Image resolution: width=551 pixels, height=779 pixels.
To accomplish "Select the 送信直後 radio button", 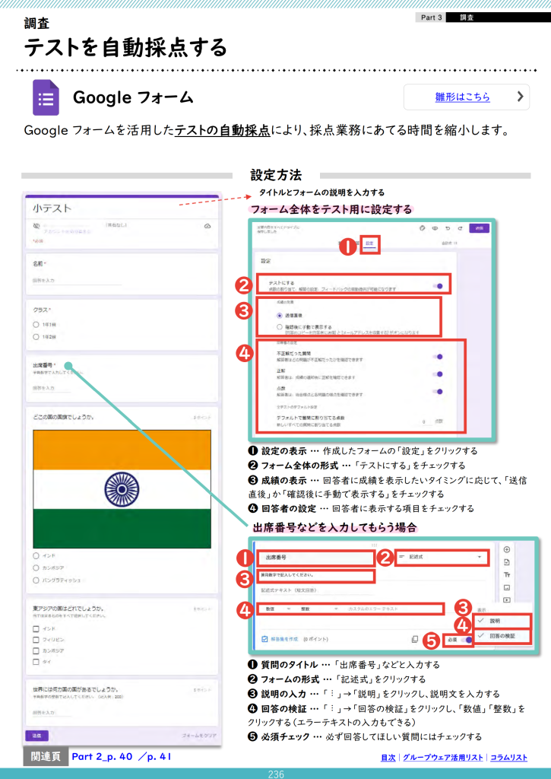I will 280,316.
